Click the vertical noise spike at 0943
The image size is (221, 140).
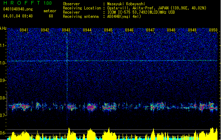tap(67, 79)
